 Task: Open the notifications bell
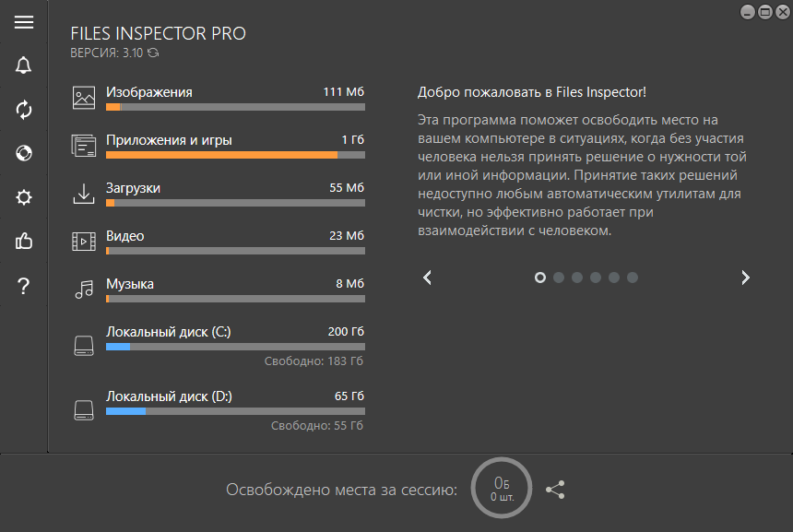pyautogui.click(x=24, y=65)
